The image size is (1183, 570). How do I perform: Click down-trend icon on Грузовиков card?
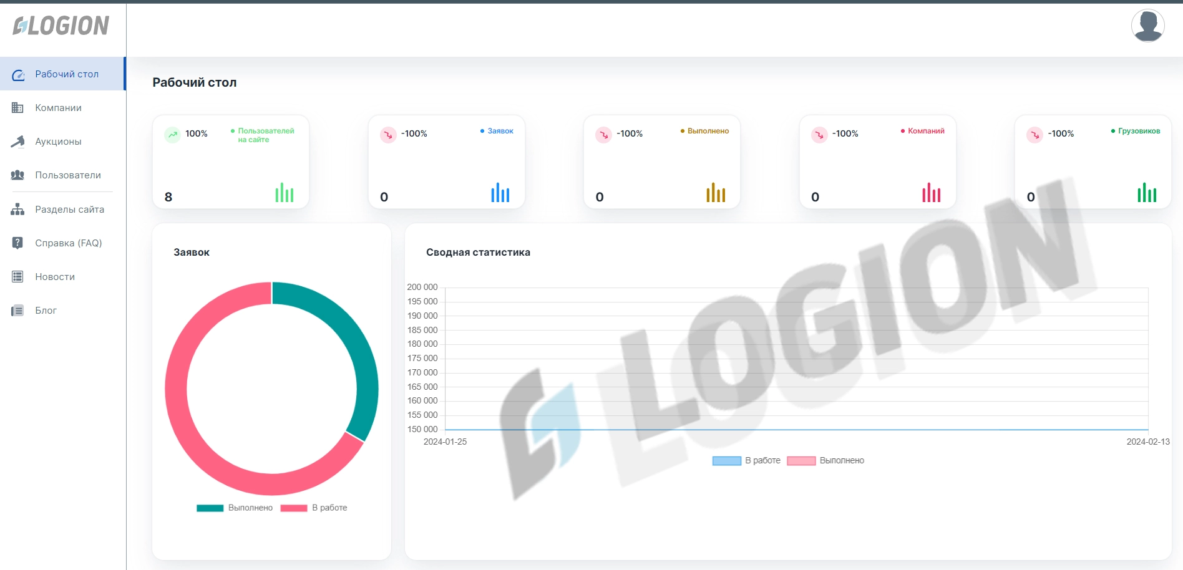[x=1035, y=135]
